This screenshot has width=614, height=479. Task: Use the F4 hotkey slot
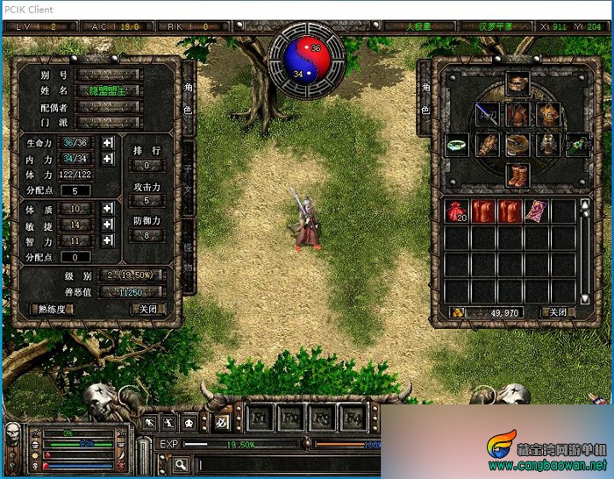[354, 418]
